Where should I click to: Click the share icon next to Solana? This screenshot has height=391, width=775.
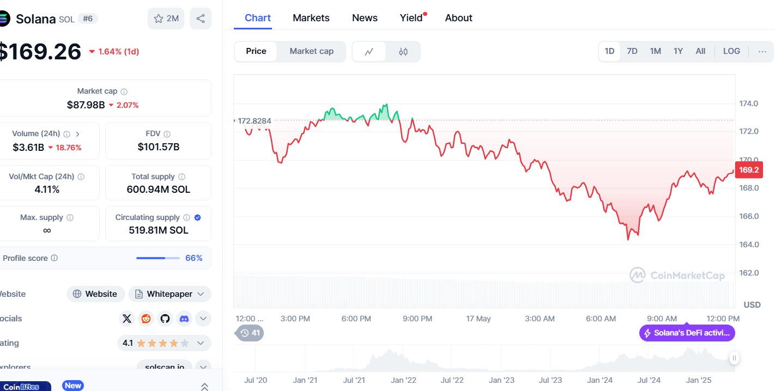(200, 19)
